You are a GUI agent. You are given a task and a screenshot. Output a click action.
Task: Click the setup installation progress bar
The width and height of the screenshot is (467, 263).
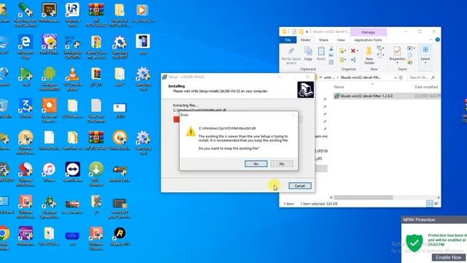point(238,119)
